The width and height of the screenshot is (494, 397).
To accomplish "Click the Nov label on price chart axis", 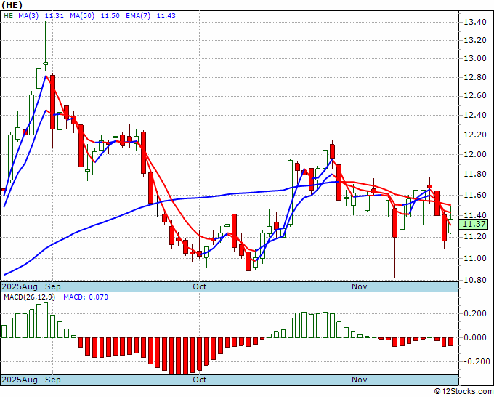I will click(x=360, y=286).
